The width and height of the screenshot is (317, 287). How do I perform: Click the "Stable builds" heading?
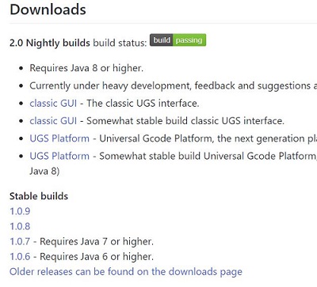[x=39, y=196]
